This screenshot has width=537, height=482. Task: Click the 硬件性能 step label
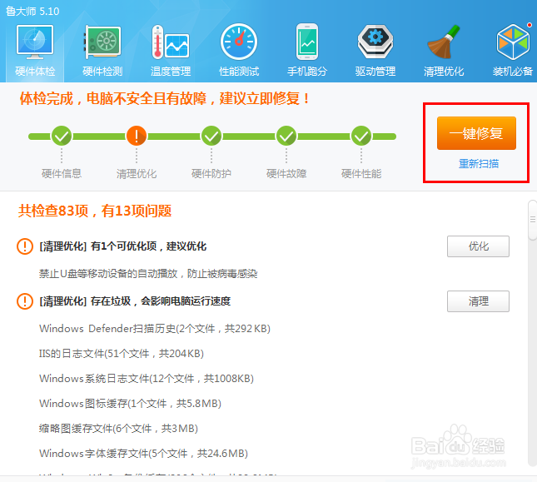361,173
